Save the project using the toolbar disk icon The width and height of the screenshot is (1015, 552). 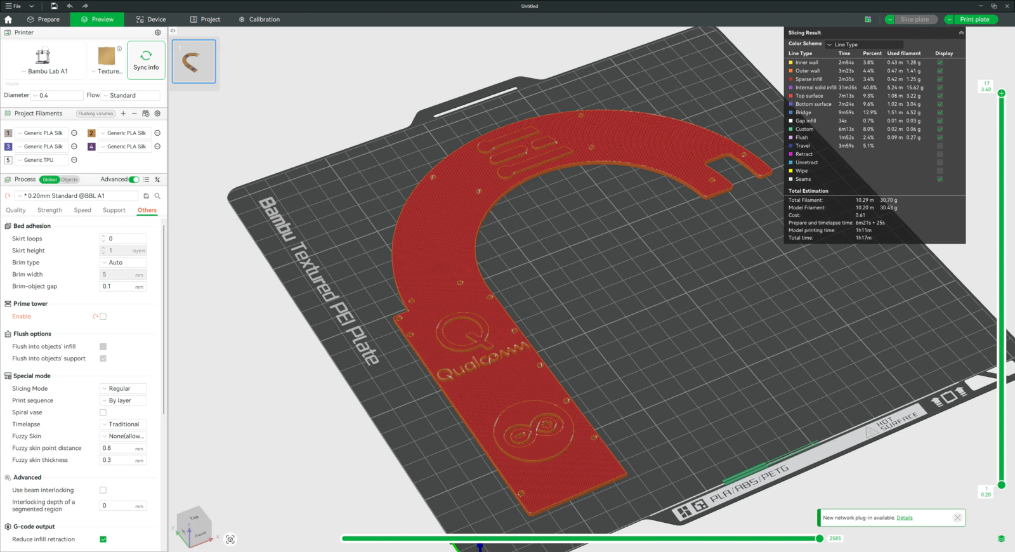[54, 6]
